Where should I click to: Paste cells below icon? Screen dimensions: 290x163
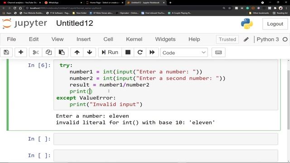(62, 53)
